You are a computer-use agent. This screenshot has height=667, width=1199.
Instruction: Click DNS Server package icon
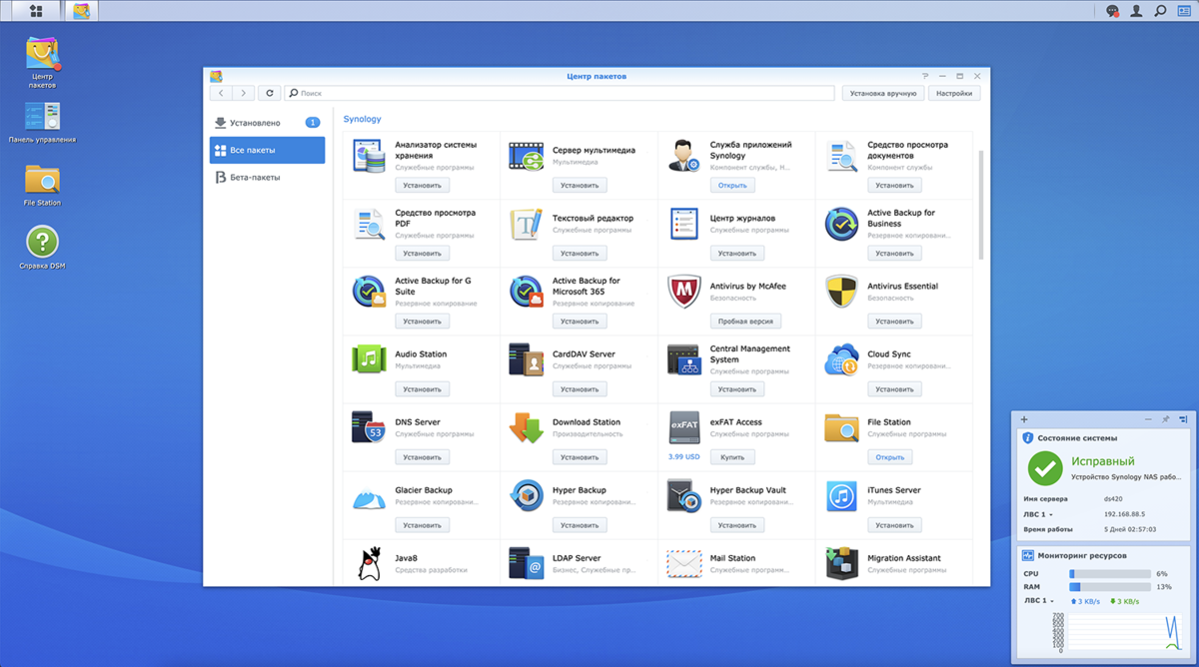[x=369, y=428]
